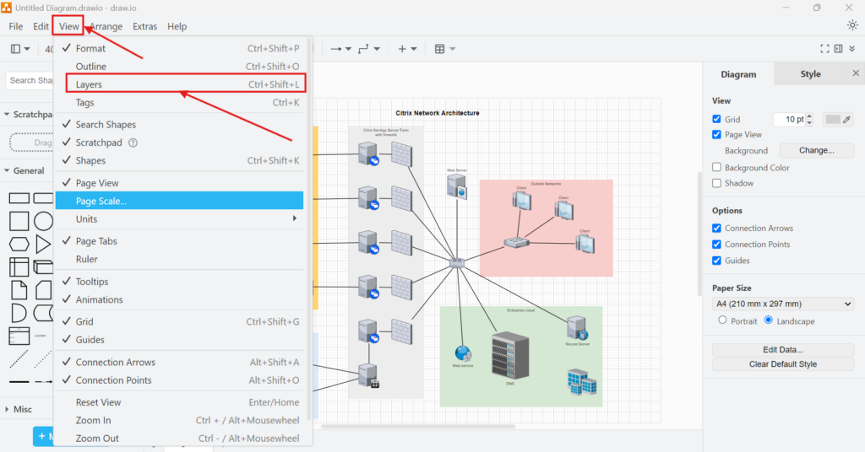The width and height of the screenshot is (865, 452).
Task: Open the A4 paper size dropdown
Action: click(782, 304)
